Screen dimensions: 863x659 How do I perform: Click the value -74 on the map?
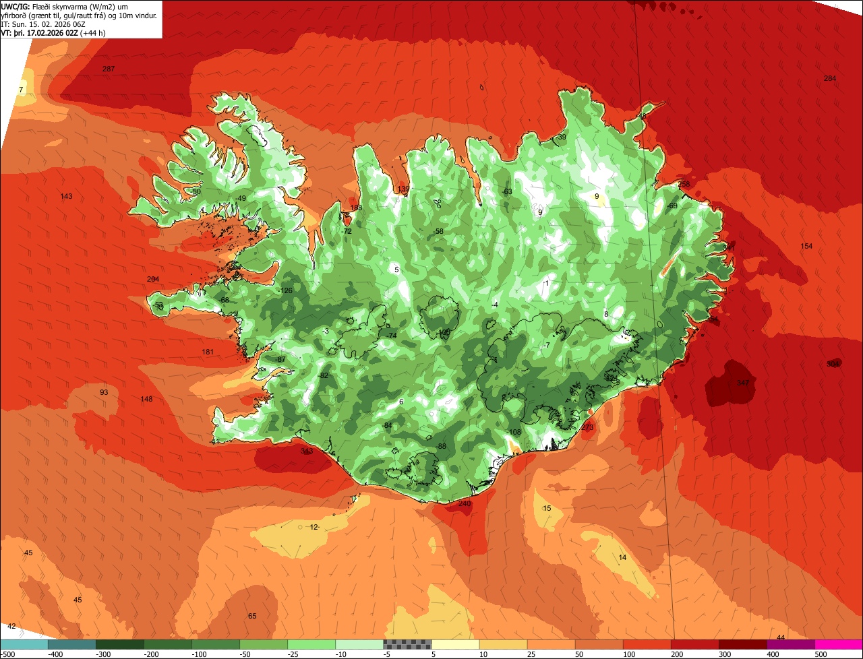click(x=391, y=336)
